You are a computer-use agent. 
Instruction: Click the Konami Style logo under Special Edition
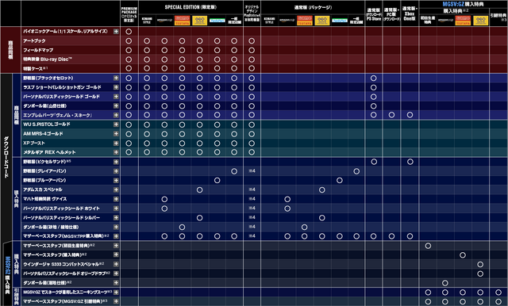click(147, 21)
